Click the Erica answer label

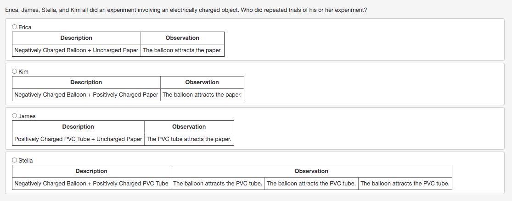[x=25, y=27]
